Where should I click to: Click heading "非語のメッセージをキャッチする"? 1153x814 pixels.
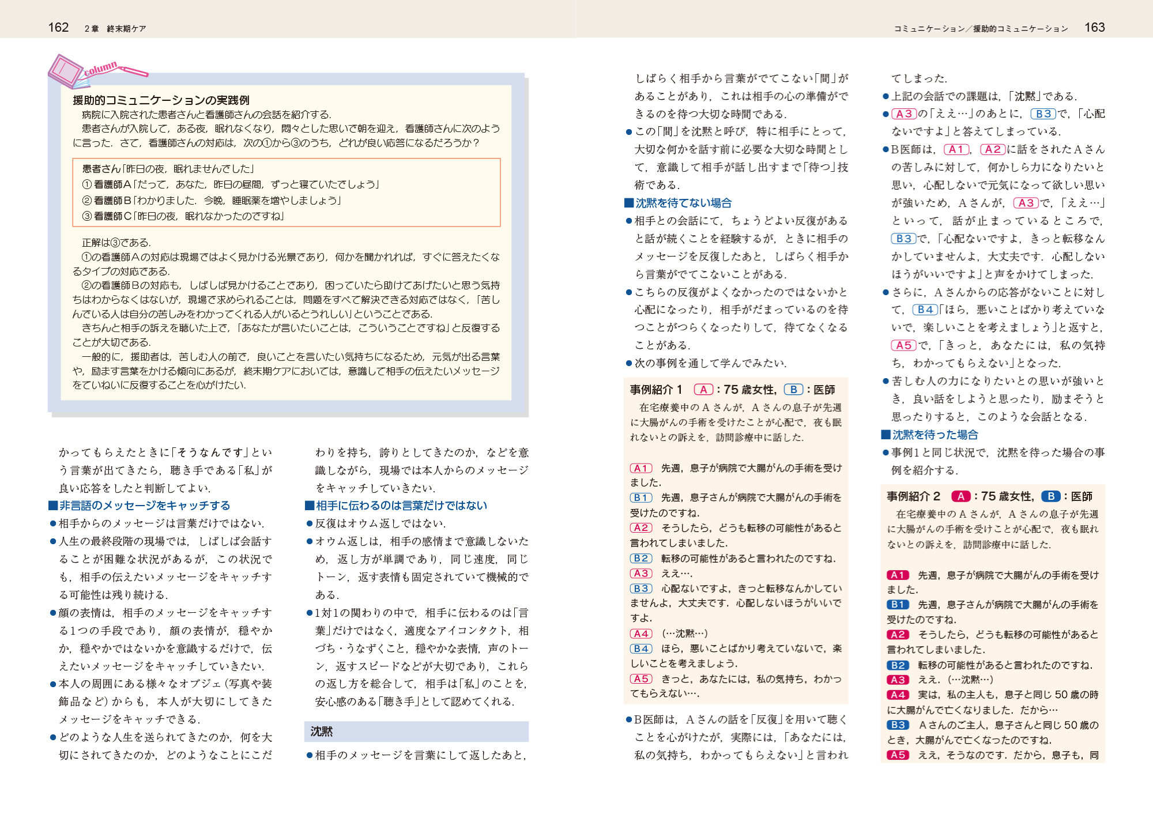click(x=145, y=506)
